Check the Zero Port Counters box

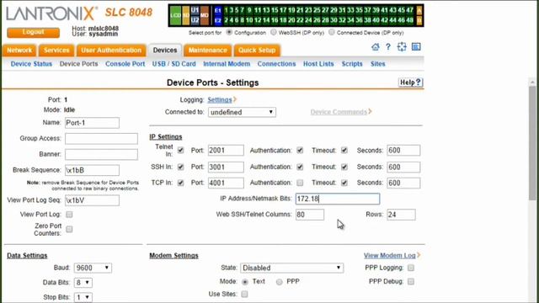pyautogui.click(x=69, y=229)
